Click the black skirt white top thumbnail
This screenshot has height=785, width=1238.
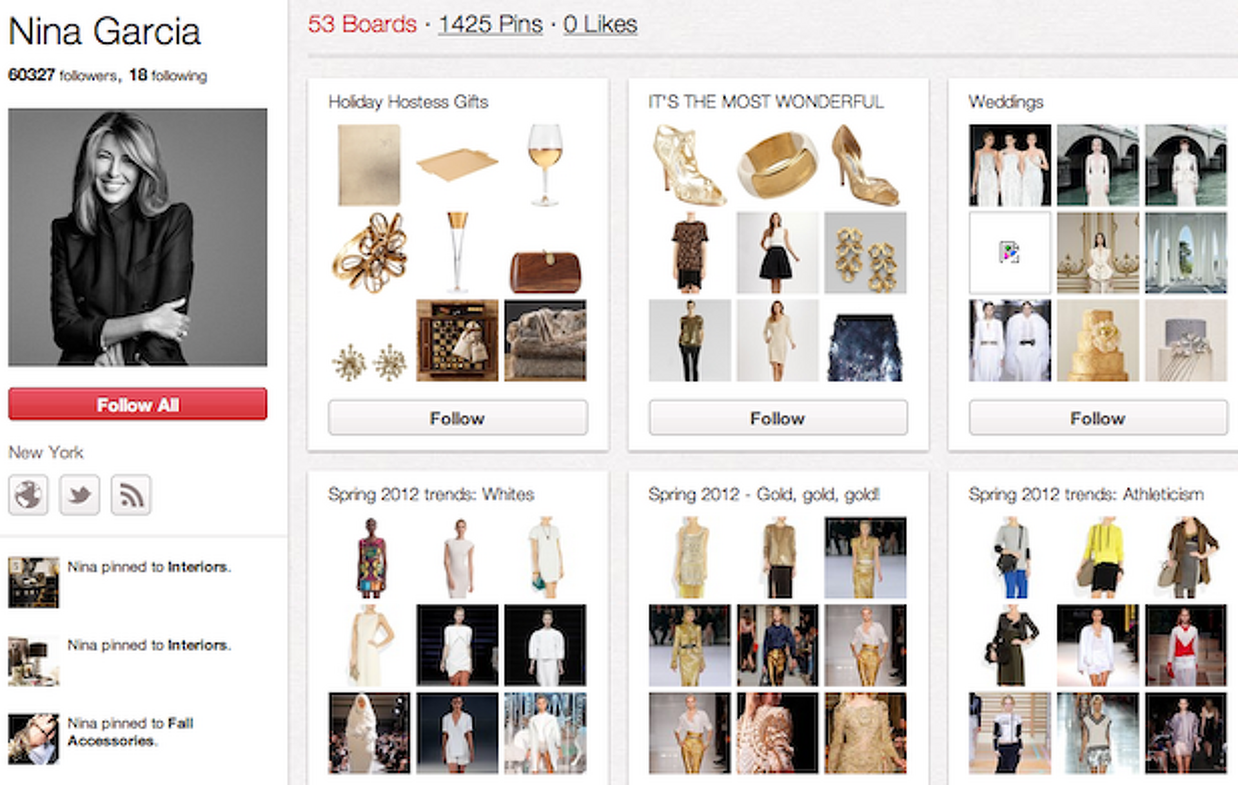pyautogui.click(x=778, y=253)
